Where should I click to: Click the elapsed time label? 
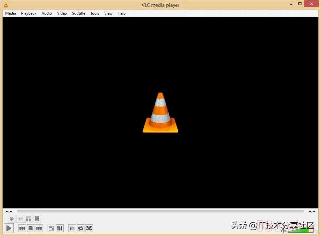[x=9, y=211]
